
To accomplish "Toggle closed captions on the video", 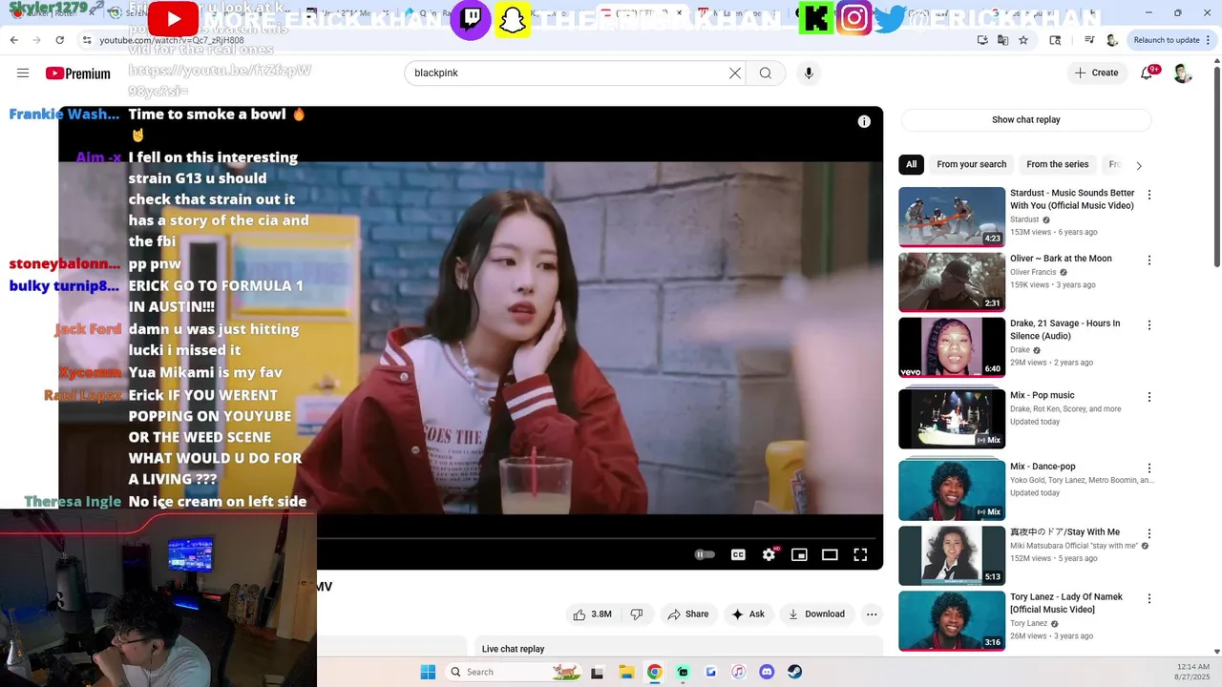I will tap(738, 554).
